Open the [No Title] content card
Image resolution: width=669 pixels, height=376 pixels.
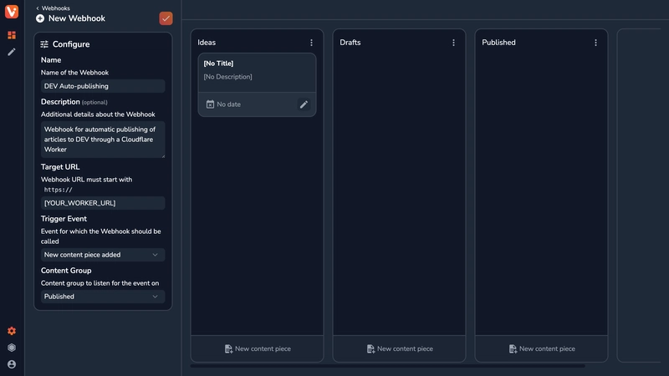point(257,84)
